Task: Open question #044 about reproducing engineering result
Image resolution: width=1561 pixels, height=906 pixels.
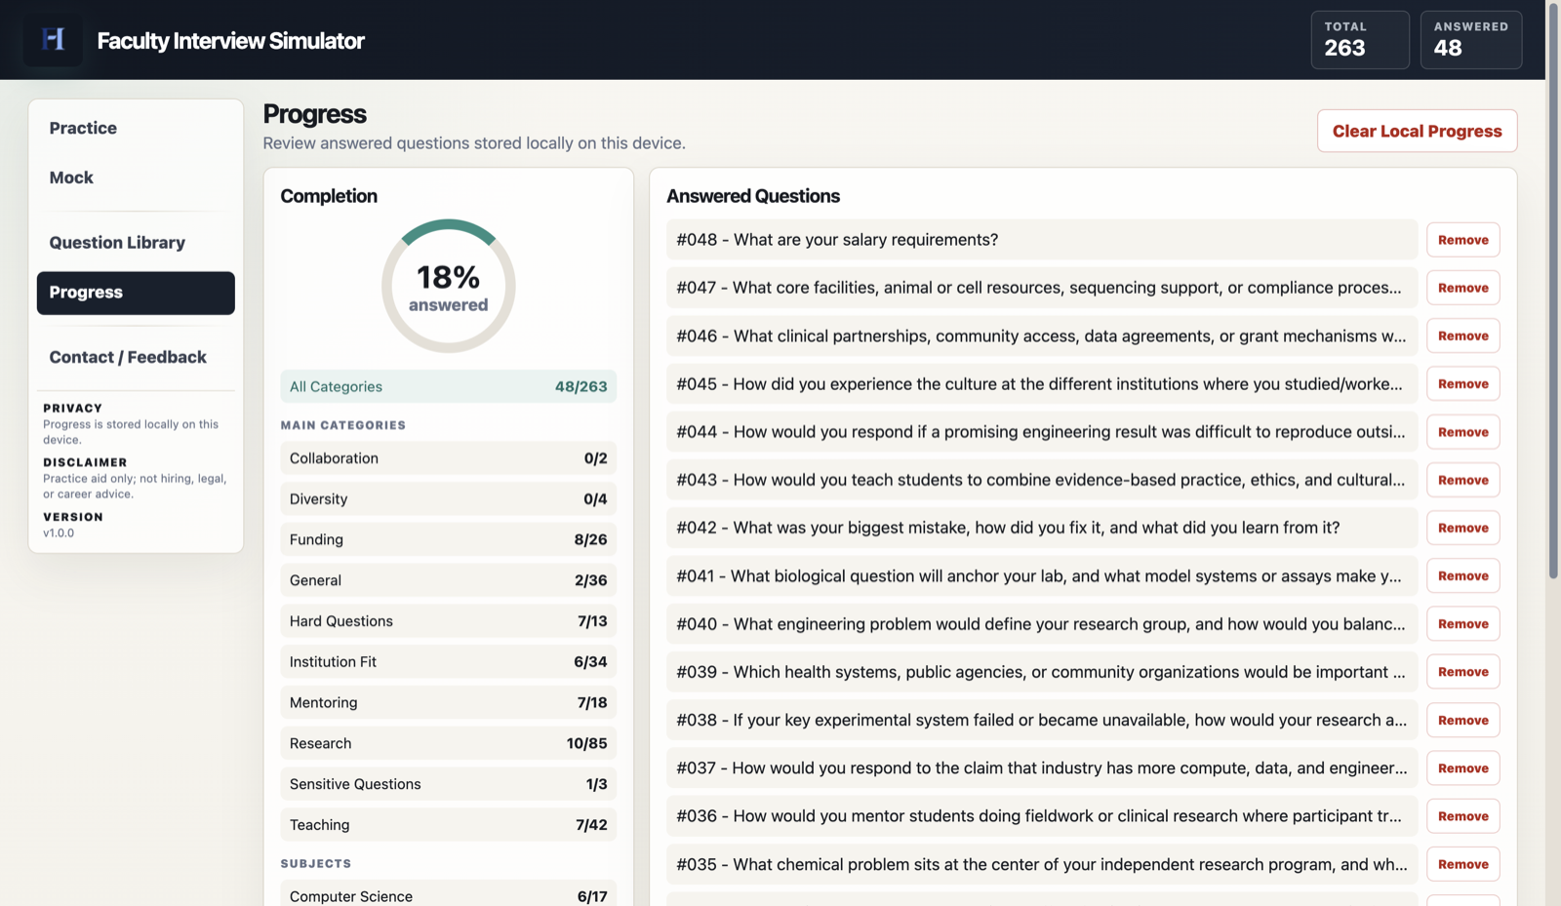Action: pyautogui.click(x=1042, y=432)
